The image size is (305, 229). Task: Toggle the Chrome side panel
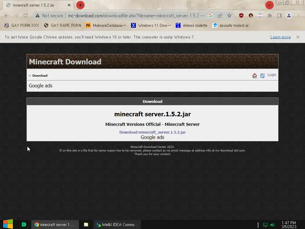point(279,16)
